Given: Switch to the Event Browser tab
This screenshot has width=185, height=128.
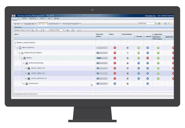Looking at the screenshot, I should (x=54, y=24).
